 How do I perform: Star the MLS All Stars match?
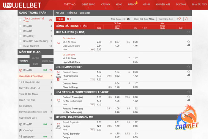click(188, 42)
